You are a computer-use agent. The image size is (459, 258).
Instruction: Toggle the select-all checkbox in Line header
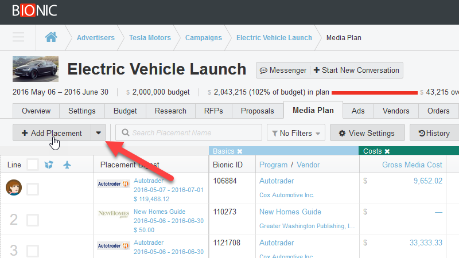coord(33,165)
